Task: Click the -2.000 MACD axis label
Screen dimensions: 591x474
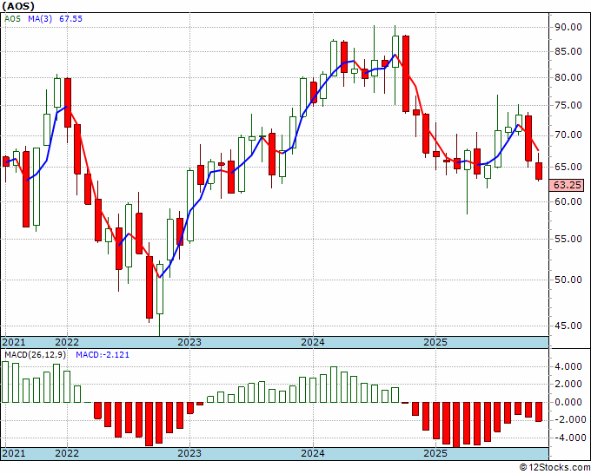Action: coord(568,420)
